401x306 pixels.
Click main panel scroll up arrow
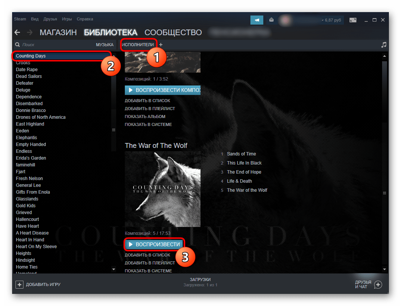point(384,56)
